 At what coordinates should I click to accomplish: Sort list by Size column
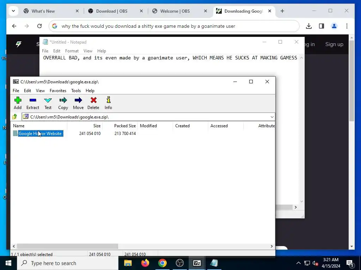(x=85, y=126)
